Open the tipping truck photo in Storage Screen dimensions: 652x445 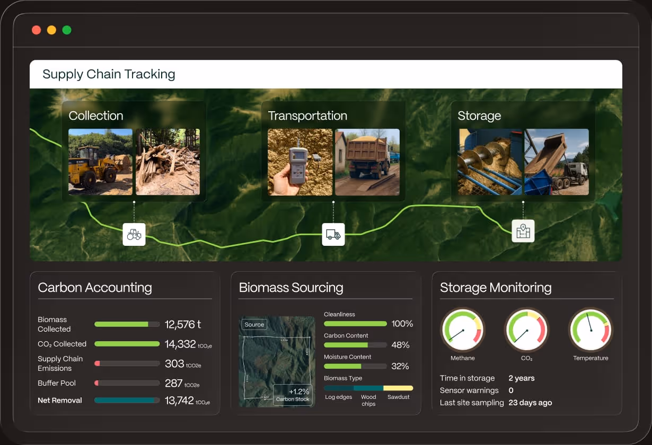pos(557,162)
